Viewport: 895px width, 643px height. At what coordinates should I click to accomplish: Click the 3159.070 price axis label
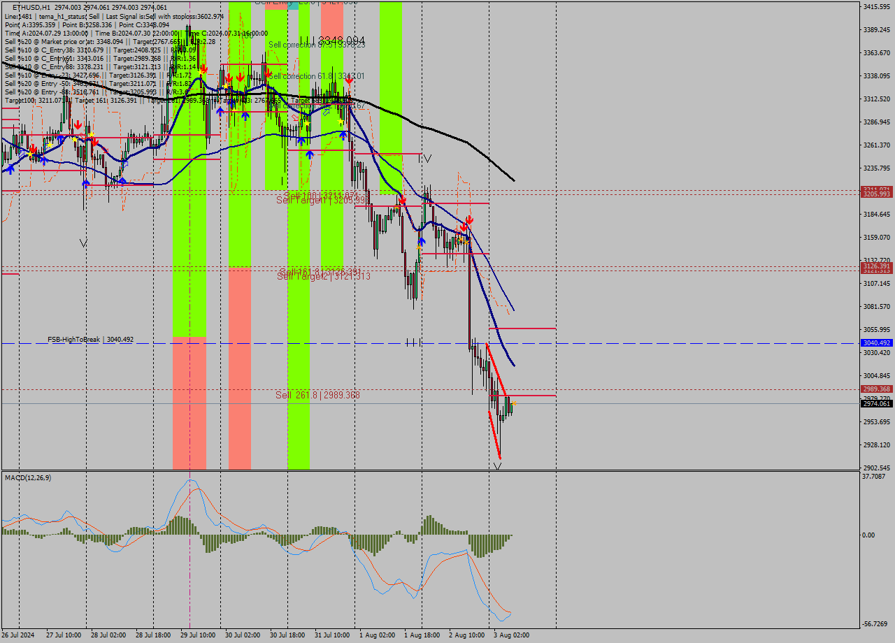(876, 238)
